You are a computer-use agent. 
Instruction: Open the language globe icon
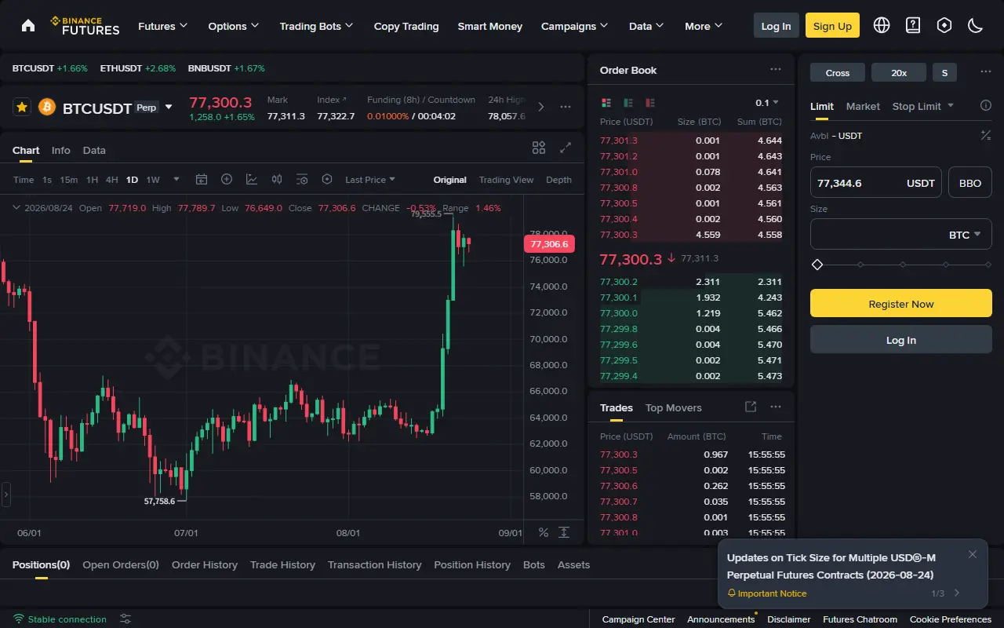pos(882,25)
